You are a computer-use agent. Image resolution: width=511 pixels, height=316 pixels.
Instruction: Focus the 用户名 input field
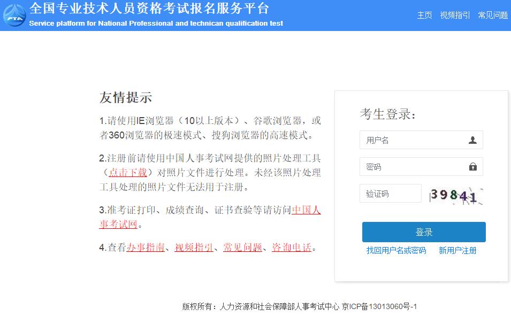(x=421, y=140)
